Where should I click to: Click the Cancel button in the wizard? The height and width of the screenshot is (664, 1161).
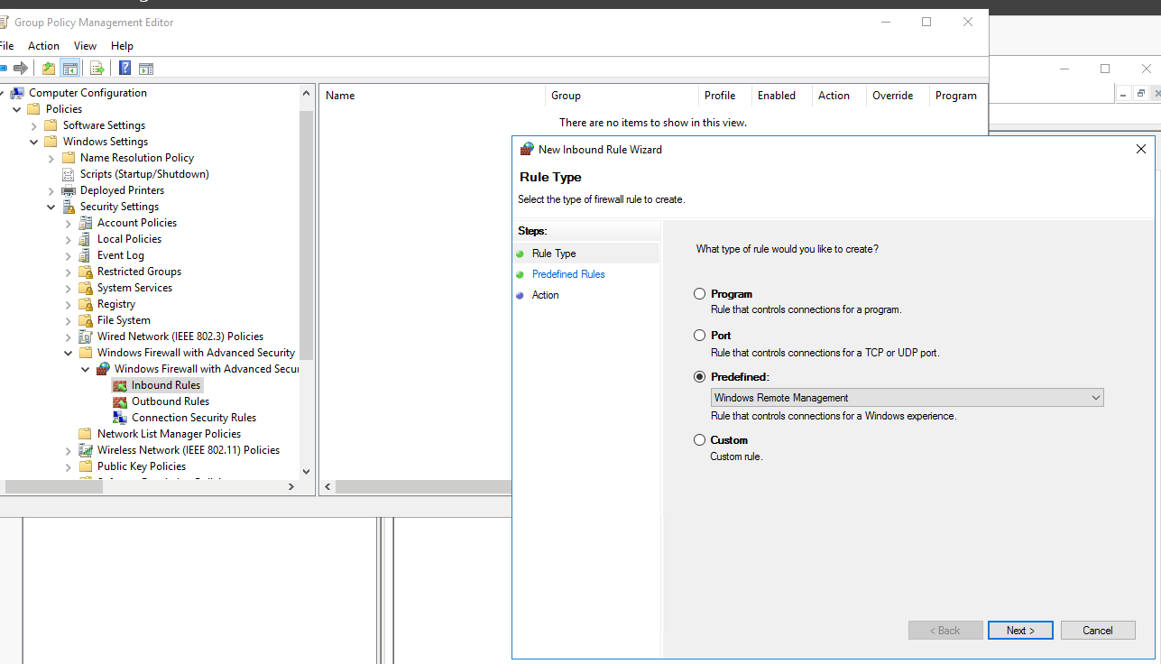coord(1098,631)
